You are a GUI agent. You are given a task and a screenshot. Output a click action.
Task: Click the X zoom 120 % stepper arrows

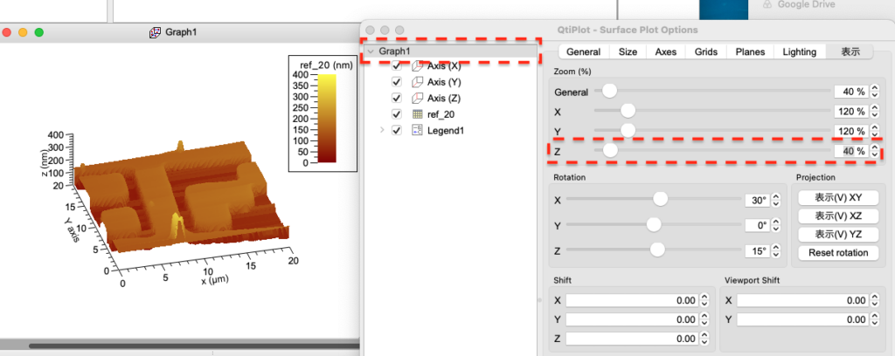point(874,111)
